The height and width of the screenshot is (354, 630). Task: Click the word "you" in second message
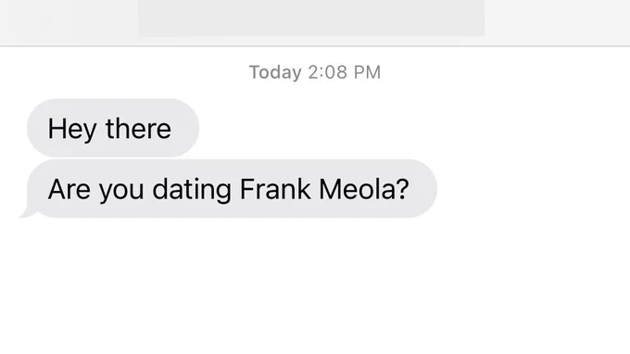pyautogui.click(x=121, y=191)
